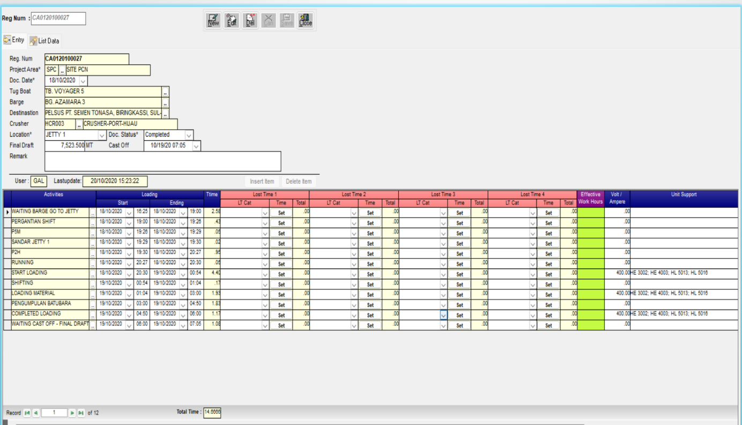Open the Project Area lookup button

(62, 70)
